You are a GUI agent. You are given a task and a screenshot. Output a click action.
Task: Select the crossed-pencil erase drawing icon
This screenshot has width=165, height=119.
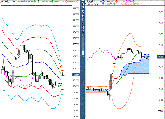(83, 11)
